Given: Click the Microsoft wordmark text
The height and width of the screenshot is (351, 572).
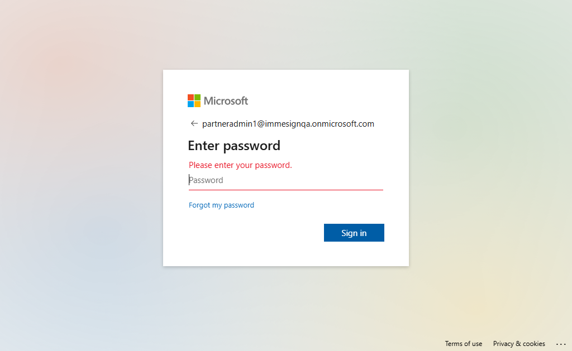Looking at the screenshot, I should [x=226, y=101].
